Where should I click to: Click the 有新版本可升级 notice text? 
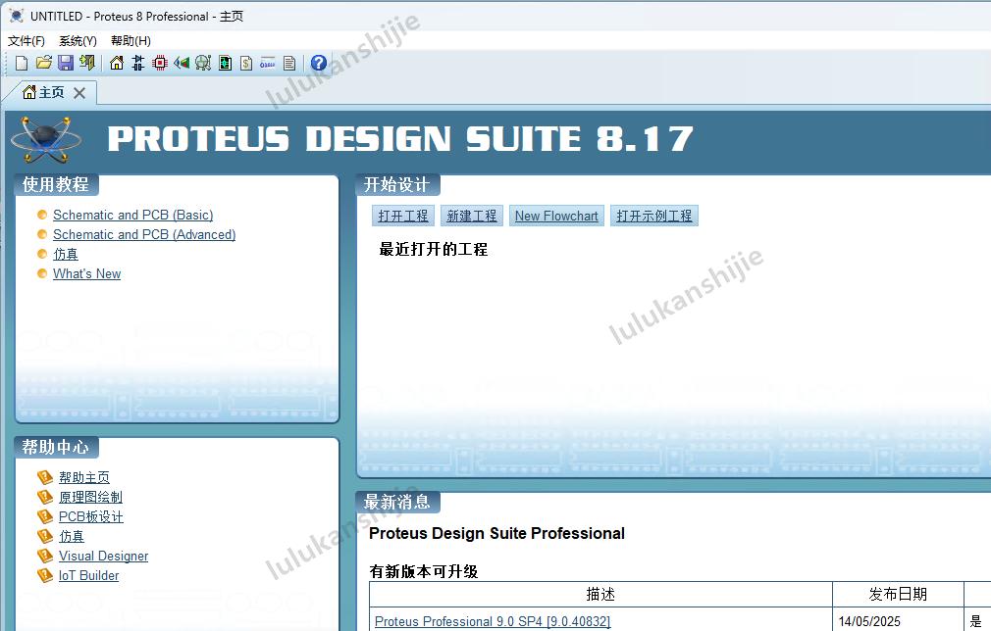point(424,571)
